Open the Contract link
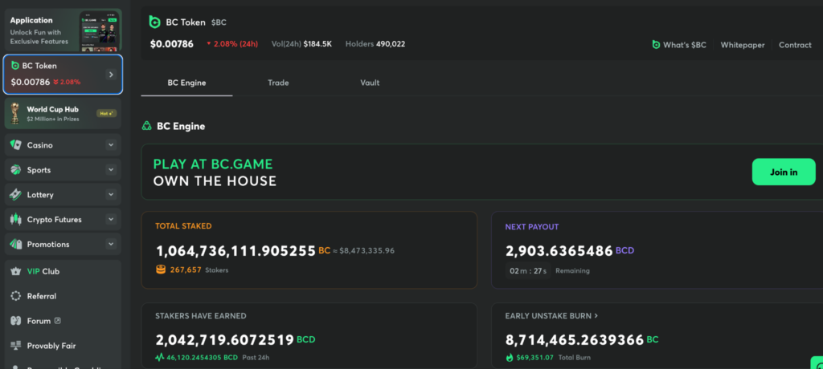This screenshot has height=369, width=823. tap(795, 45)
